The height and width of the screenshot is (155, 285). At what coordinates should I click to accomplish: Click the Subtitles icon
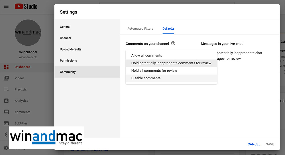point(6,123)
